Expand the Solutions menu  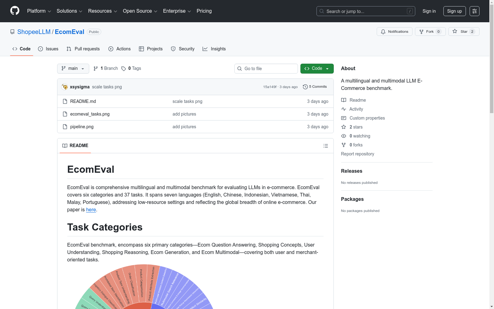(69, 11)
